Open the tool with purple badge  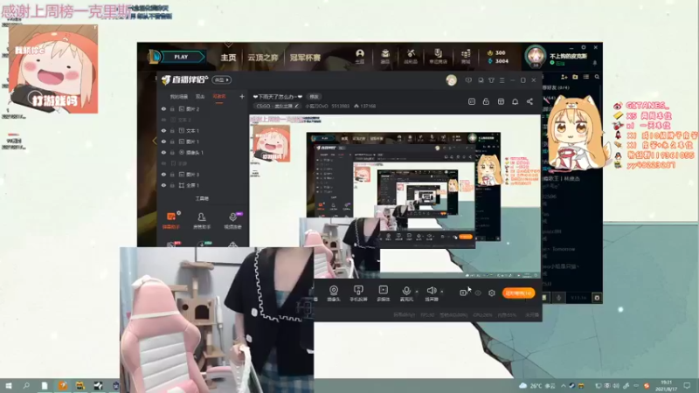(x=232, y=220)
